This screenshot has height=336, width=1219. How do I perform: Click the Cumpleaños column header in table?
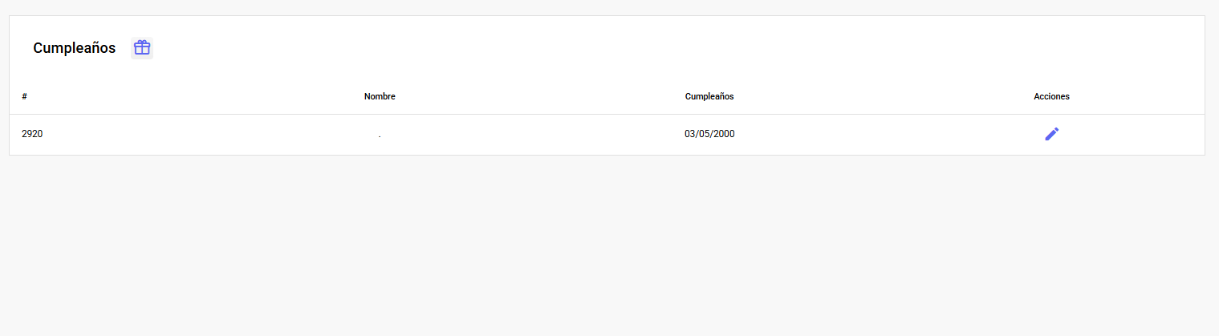(x=709, y=96)
